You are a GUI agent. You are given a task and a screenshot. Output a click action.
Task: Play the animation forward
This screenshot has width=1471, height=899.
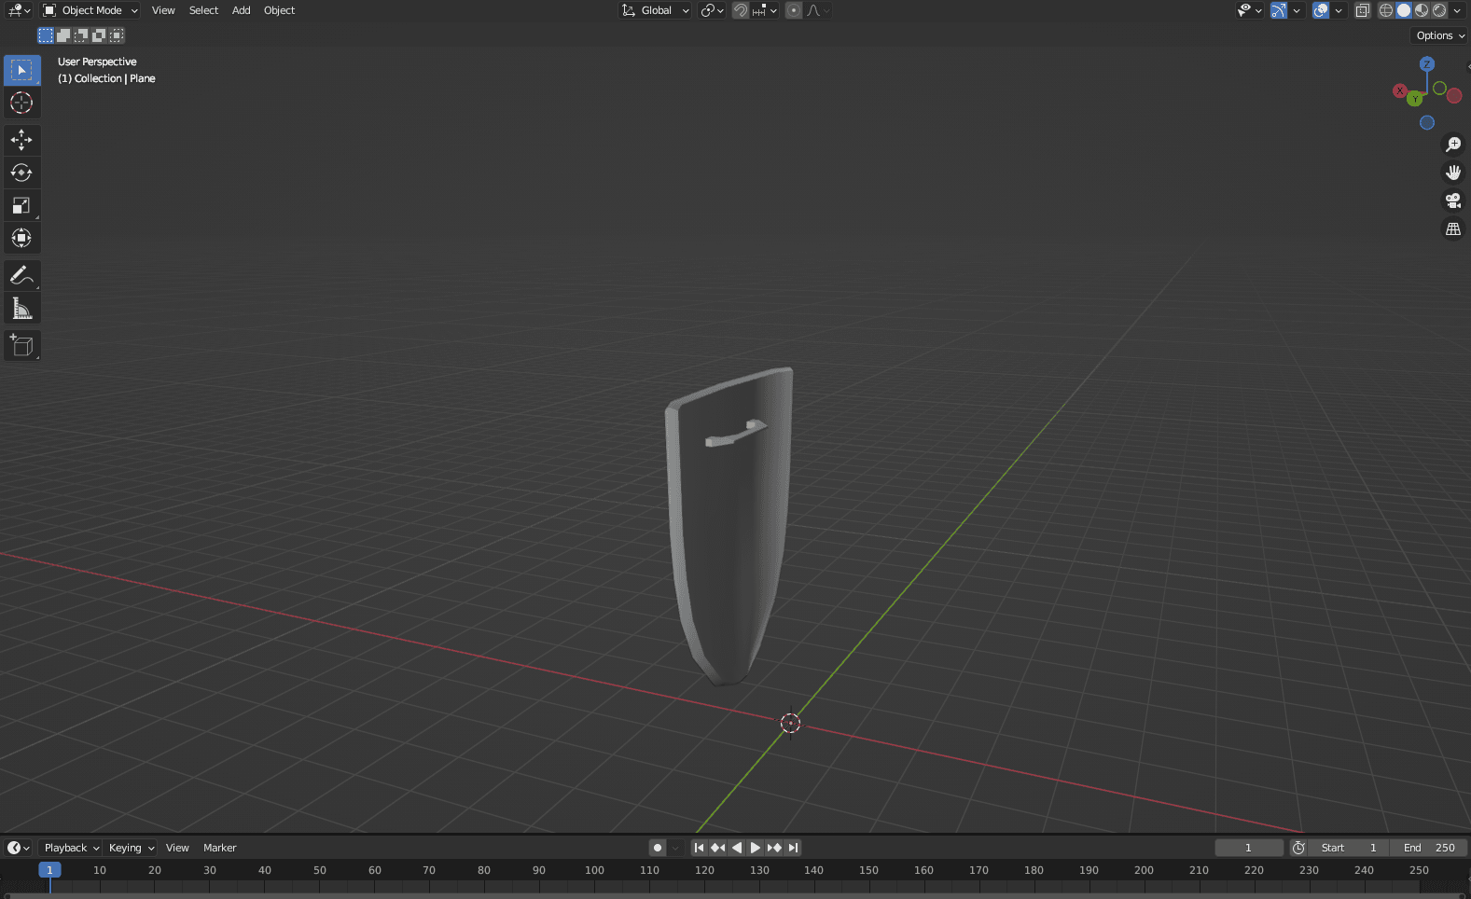[756, 848]
